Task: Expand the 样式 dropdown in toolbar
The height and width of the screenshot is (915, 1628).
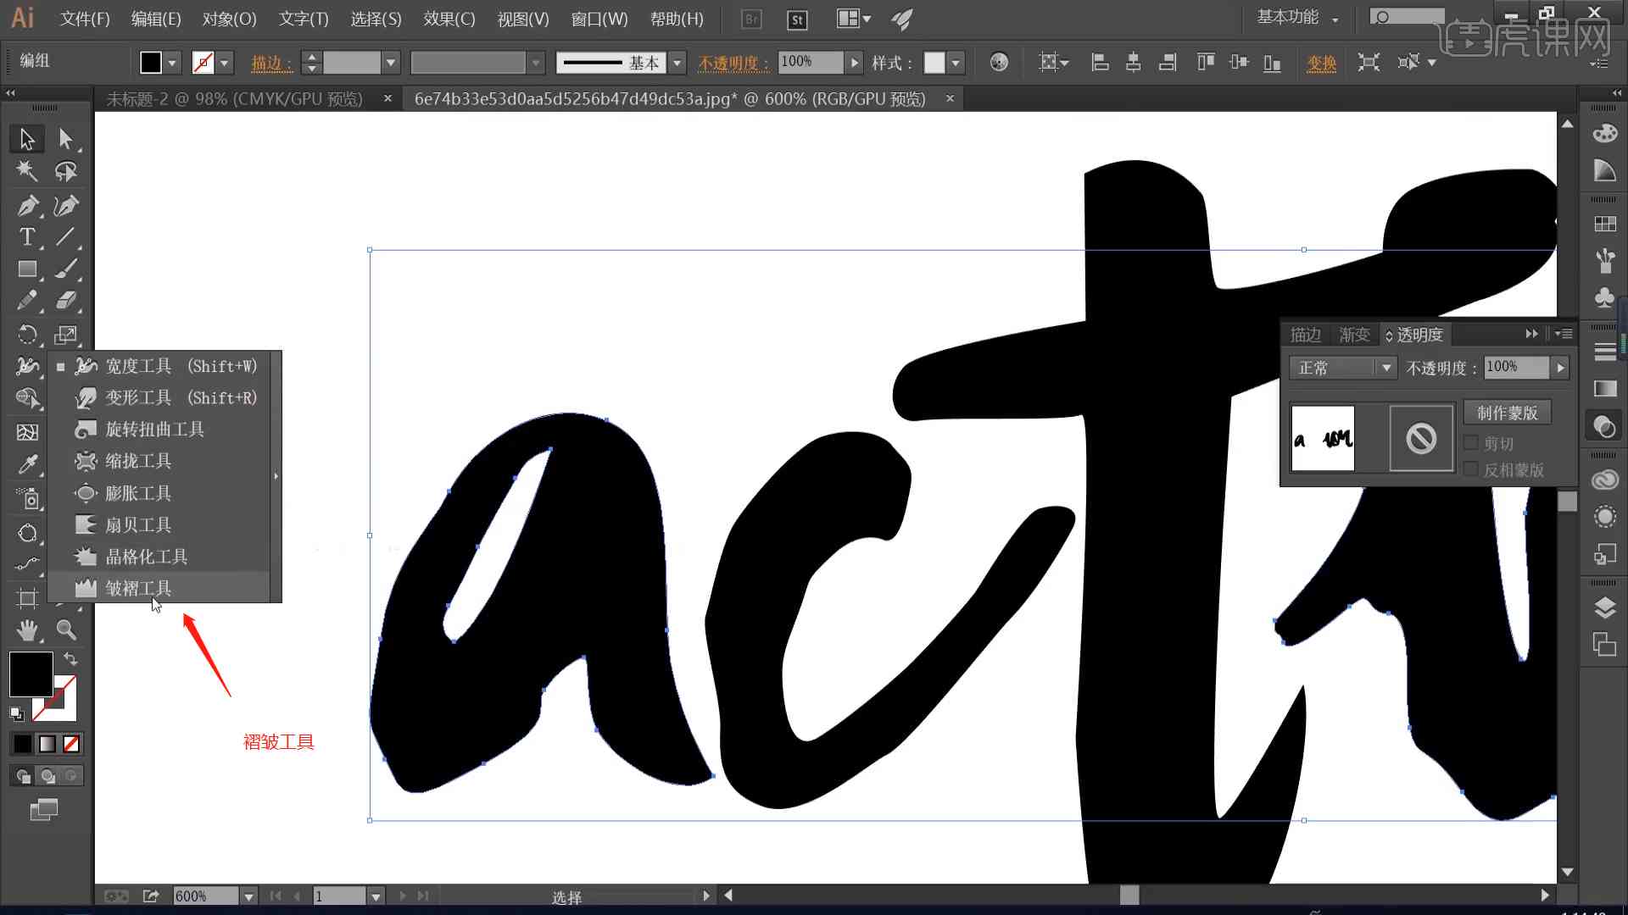Action: (x=954, y=62)
